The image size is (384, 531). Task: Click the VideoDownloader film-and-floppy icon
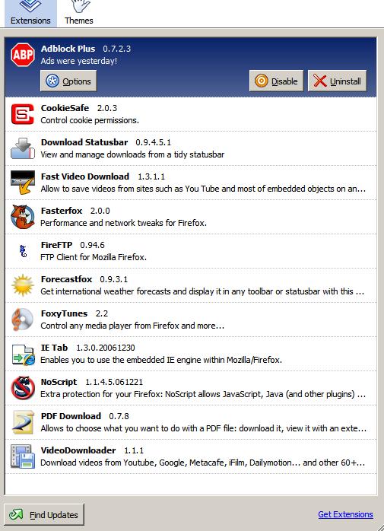tap(23, 456)
